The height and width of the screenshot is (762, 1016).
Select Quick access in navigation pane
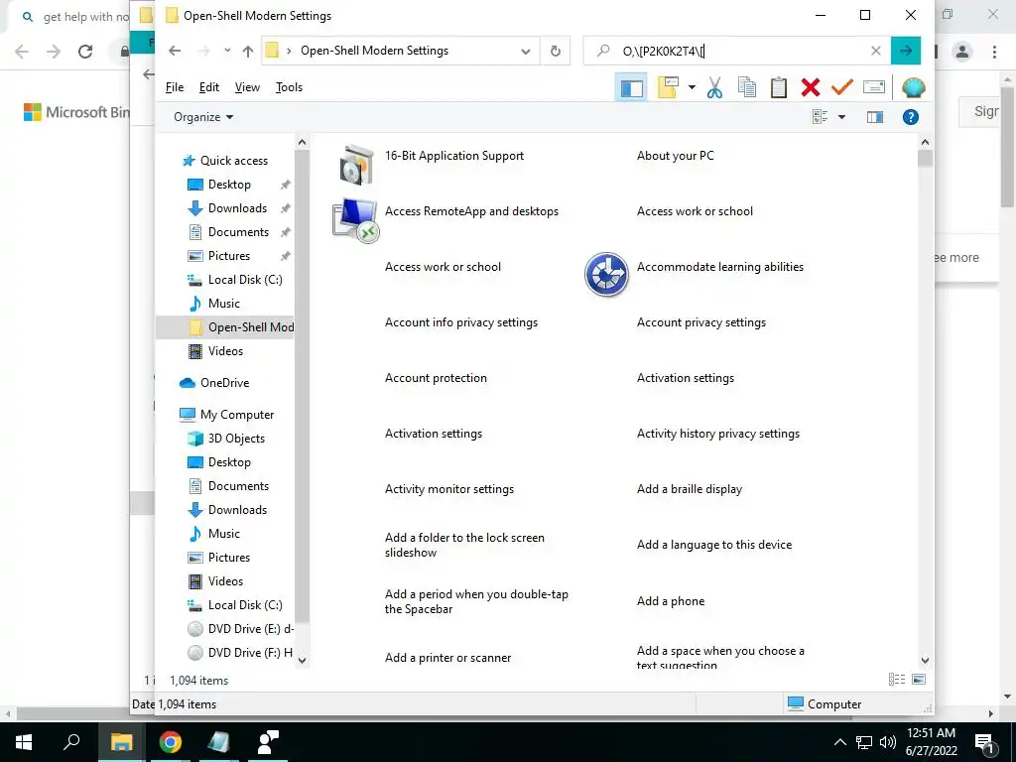click(x=234, y=161)
